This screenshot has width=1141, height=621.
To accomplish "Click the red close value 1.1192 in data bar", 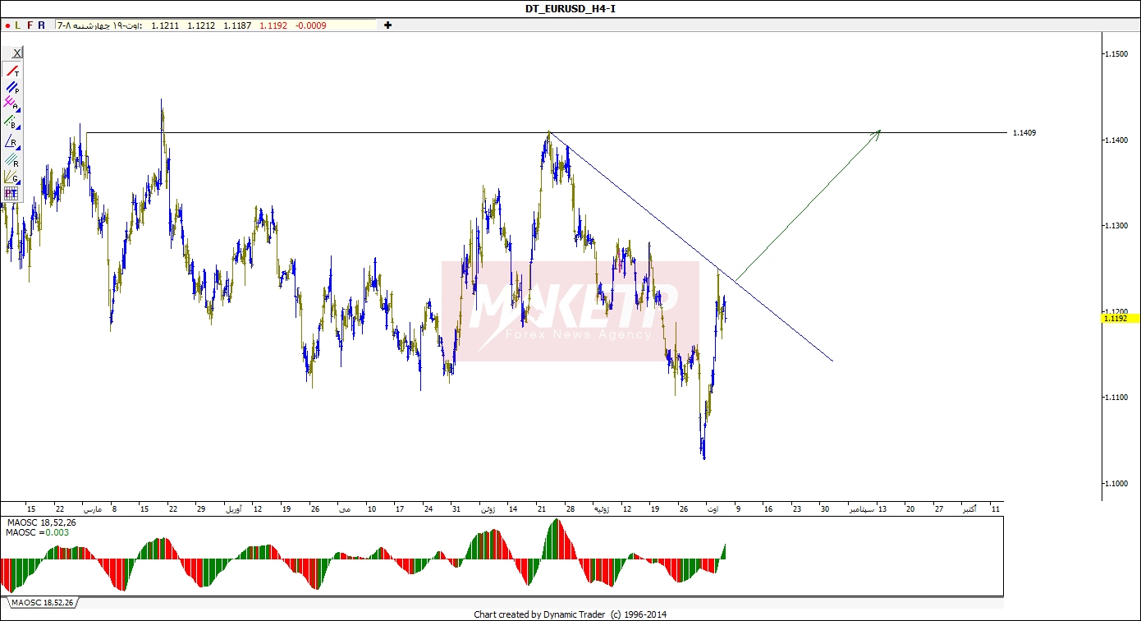I will coord(273,25).
